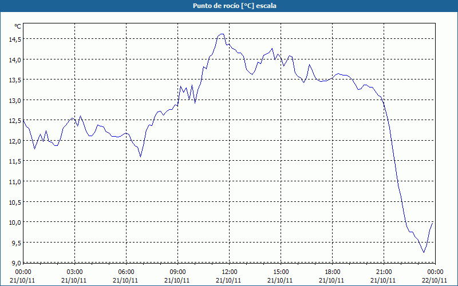Select the °C unit label on the y-axis
Screen dimensions: 458x286
(x=18, y=26)
